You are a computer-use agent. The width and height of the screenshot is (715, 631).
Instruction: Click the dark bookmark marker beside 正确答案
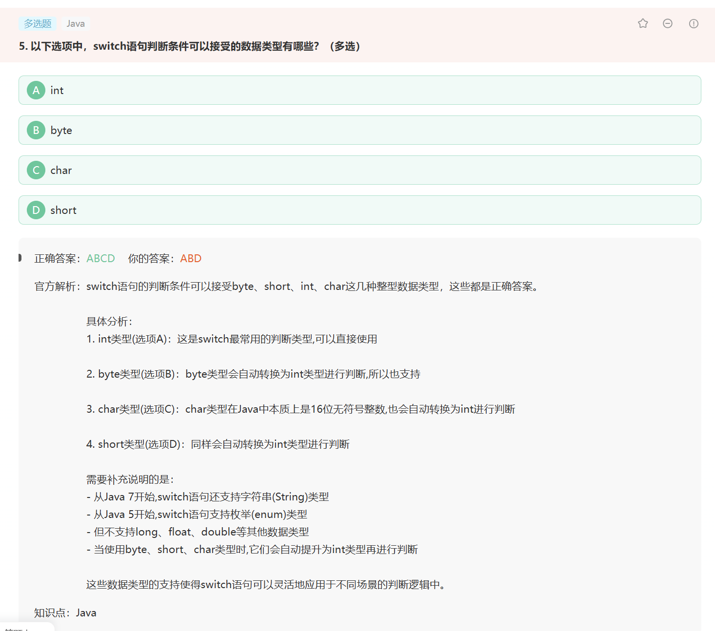tap(20, 258)
